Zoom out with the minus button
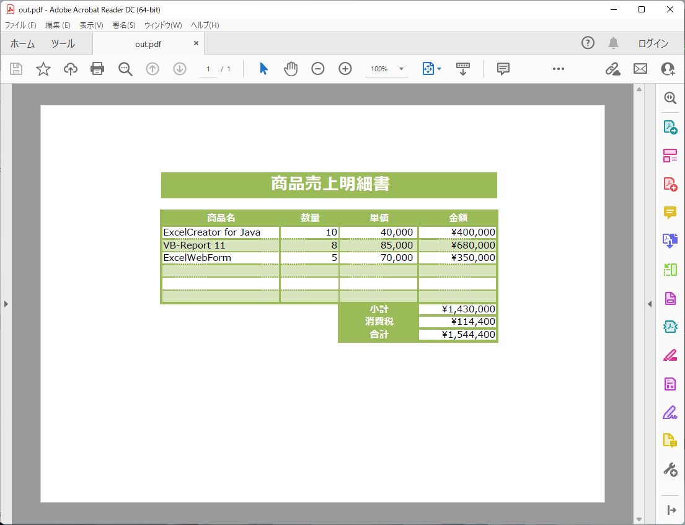685x525 pixels. point(318,69)
